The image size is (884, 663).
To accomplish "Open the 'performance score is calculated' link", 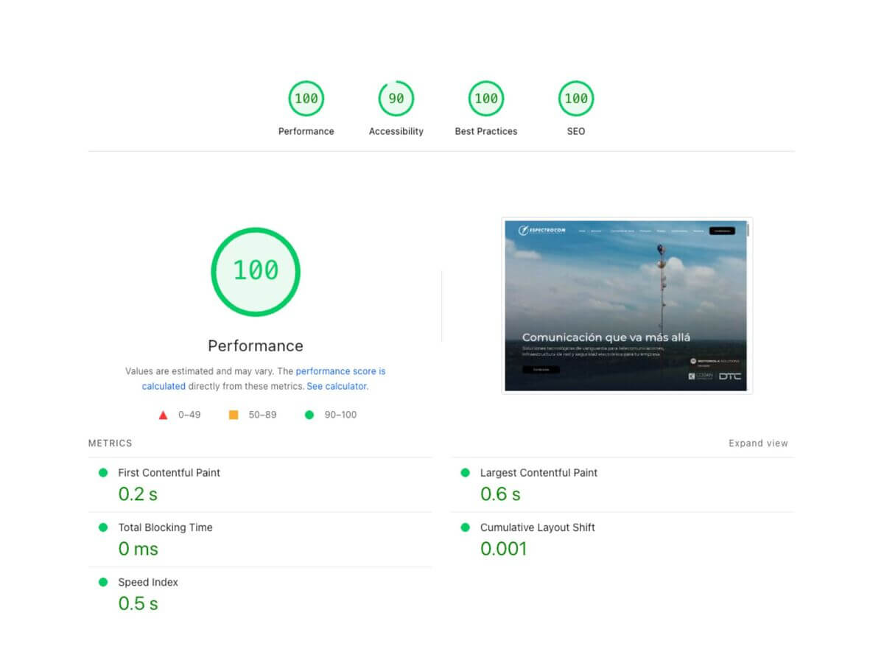I will coord(340,372).
